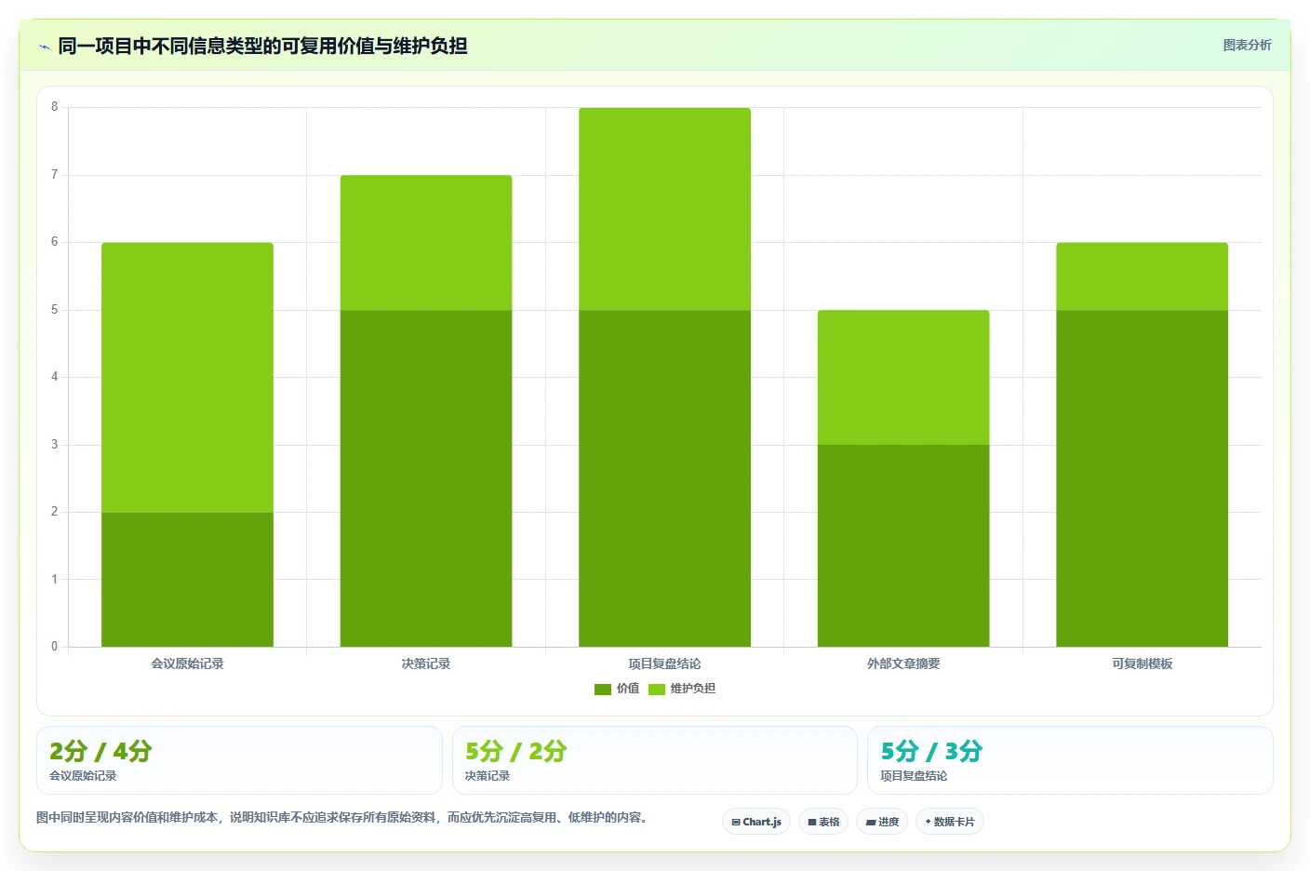Select the 决策记录 light green burden segment
The image size is (1310, 871).
tap(426, 243)
